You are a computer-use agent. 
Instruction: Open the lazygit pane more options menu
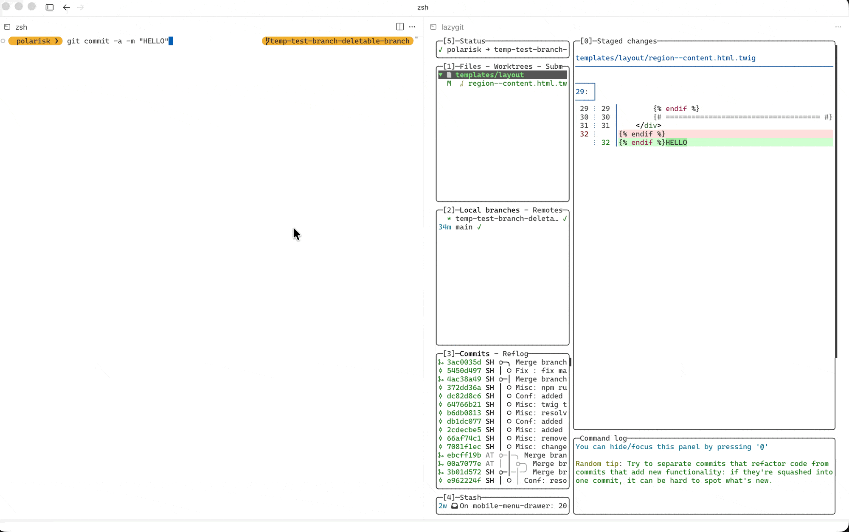[838, 27]
